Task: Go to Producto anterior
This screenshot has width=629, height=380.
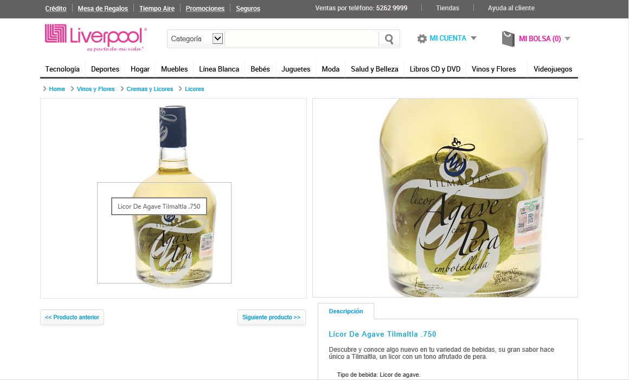Action: point(72,317)
